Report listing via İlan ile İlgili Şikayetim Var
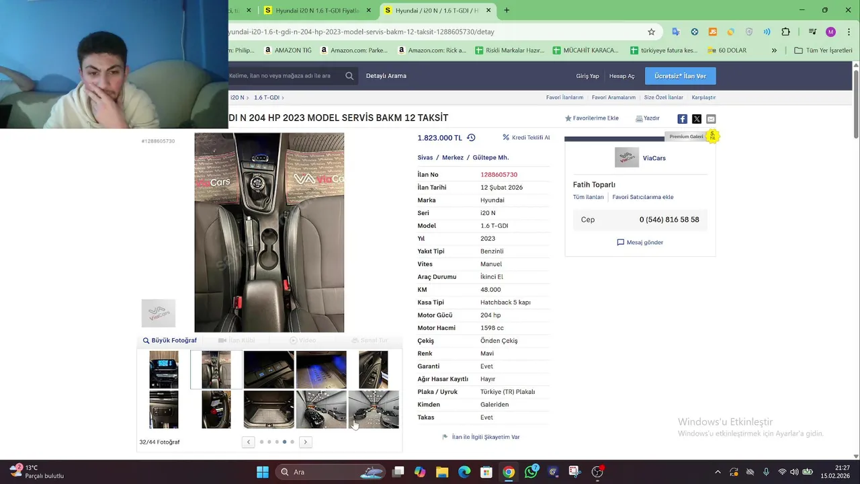The width and height of the screenshot is (860, 484). point(480,437)
